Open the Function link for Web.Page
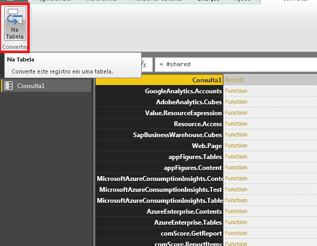 (236, 145)
